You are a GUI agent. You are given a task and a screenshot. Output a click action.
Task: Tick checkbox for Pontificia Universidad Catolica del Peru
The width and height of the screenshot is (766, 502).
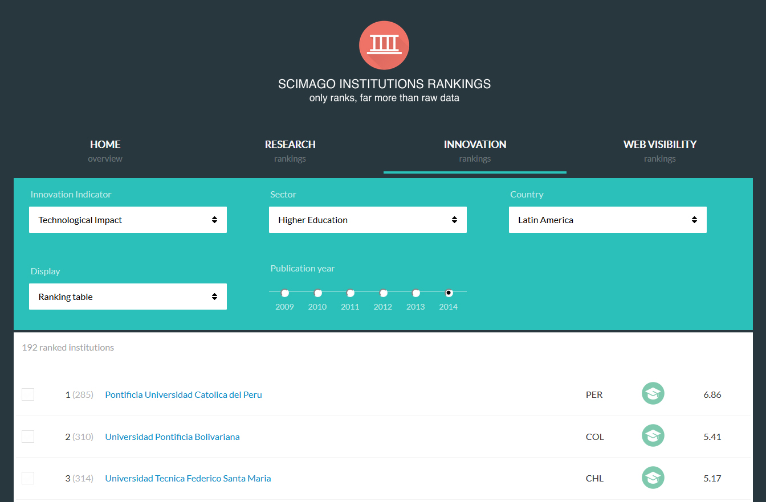28,394
